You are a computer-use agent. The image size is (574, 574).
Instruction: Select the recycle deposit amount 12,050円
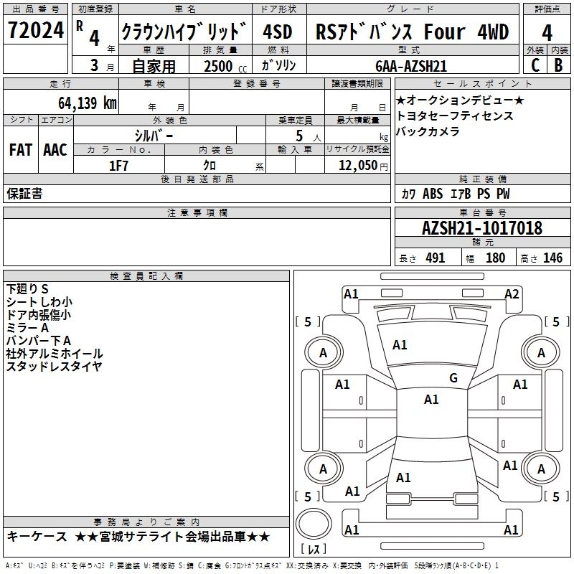click(357, 166)
